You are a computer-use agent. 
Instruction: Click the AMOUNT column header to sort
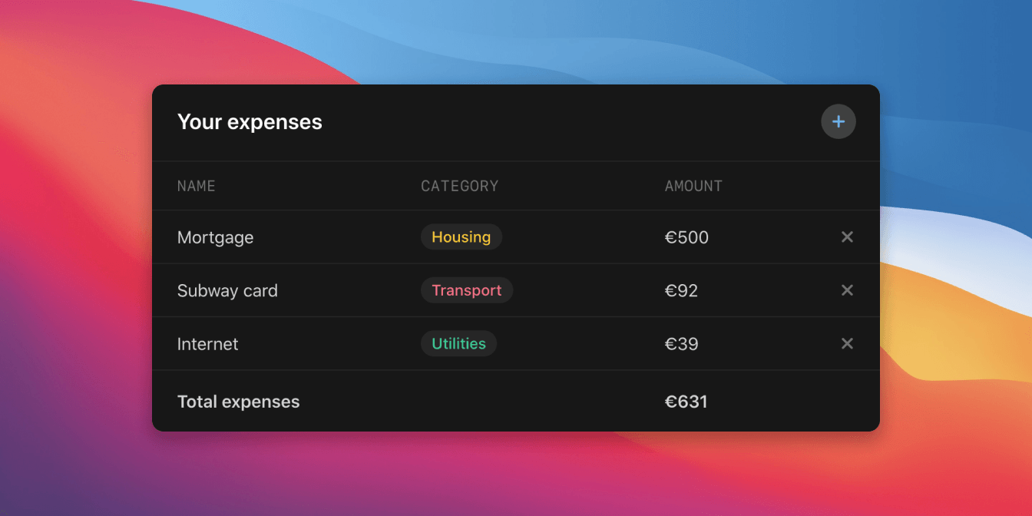pyautogui.click(x=693, y=186)
